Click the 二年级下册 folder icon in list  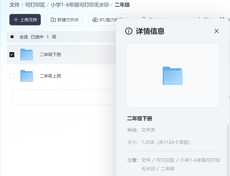pyautogui.click(x=27, y=54)
